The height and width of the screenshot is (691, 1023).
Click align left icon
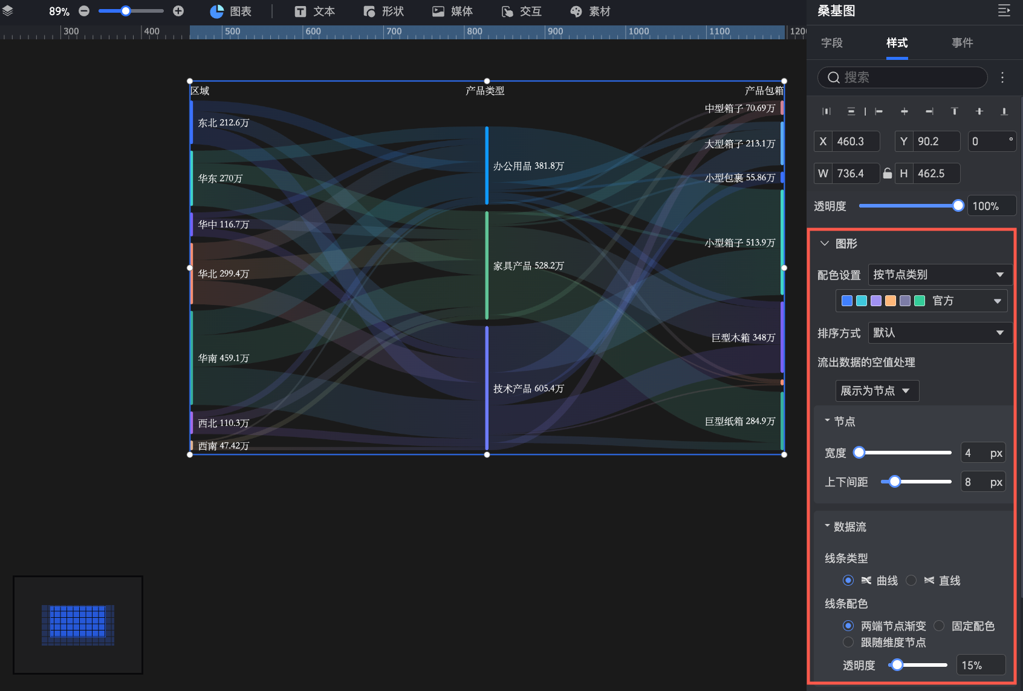[879, 111]
